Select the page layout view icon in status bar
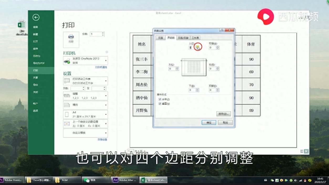Screen dimensions: 329x185 pos(302,151)
